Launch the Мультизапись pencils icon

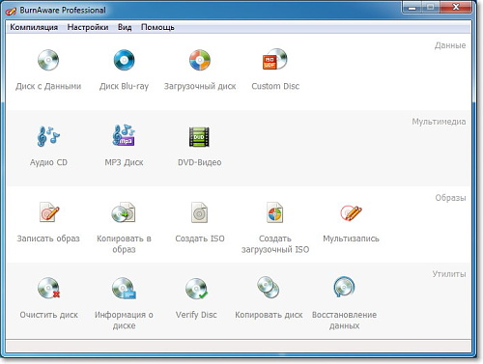point(351,212)
